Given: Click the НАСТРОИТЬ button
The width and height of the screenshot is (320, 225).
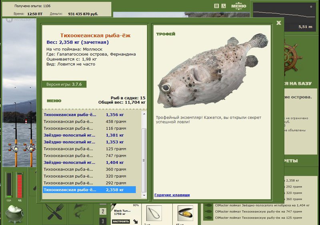Looking at the screenshot, I should click(x=121, y=221).
